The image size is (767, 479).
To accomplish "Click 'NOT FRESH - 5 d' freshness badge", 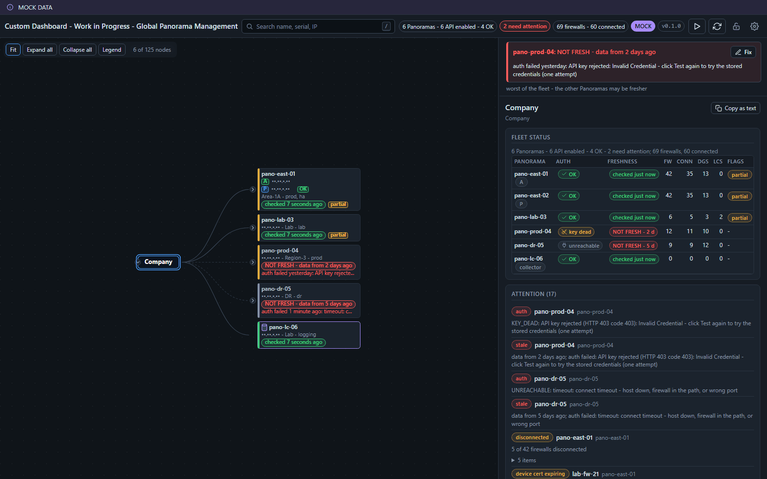I will coord(633,246).
